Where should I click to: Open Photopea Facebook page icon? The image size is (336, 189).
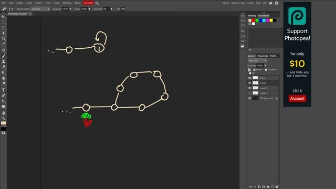[277, 3]
